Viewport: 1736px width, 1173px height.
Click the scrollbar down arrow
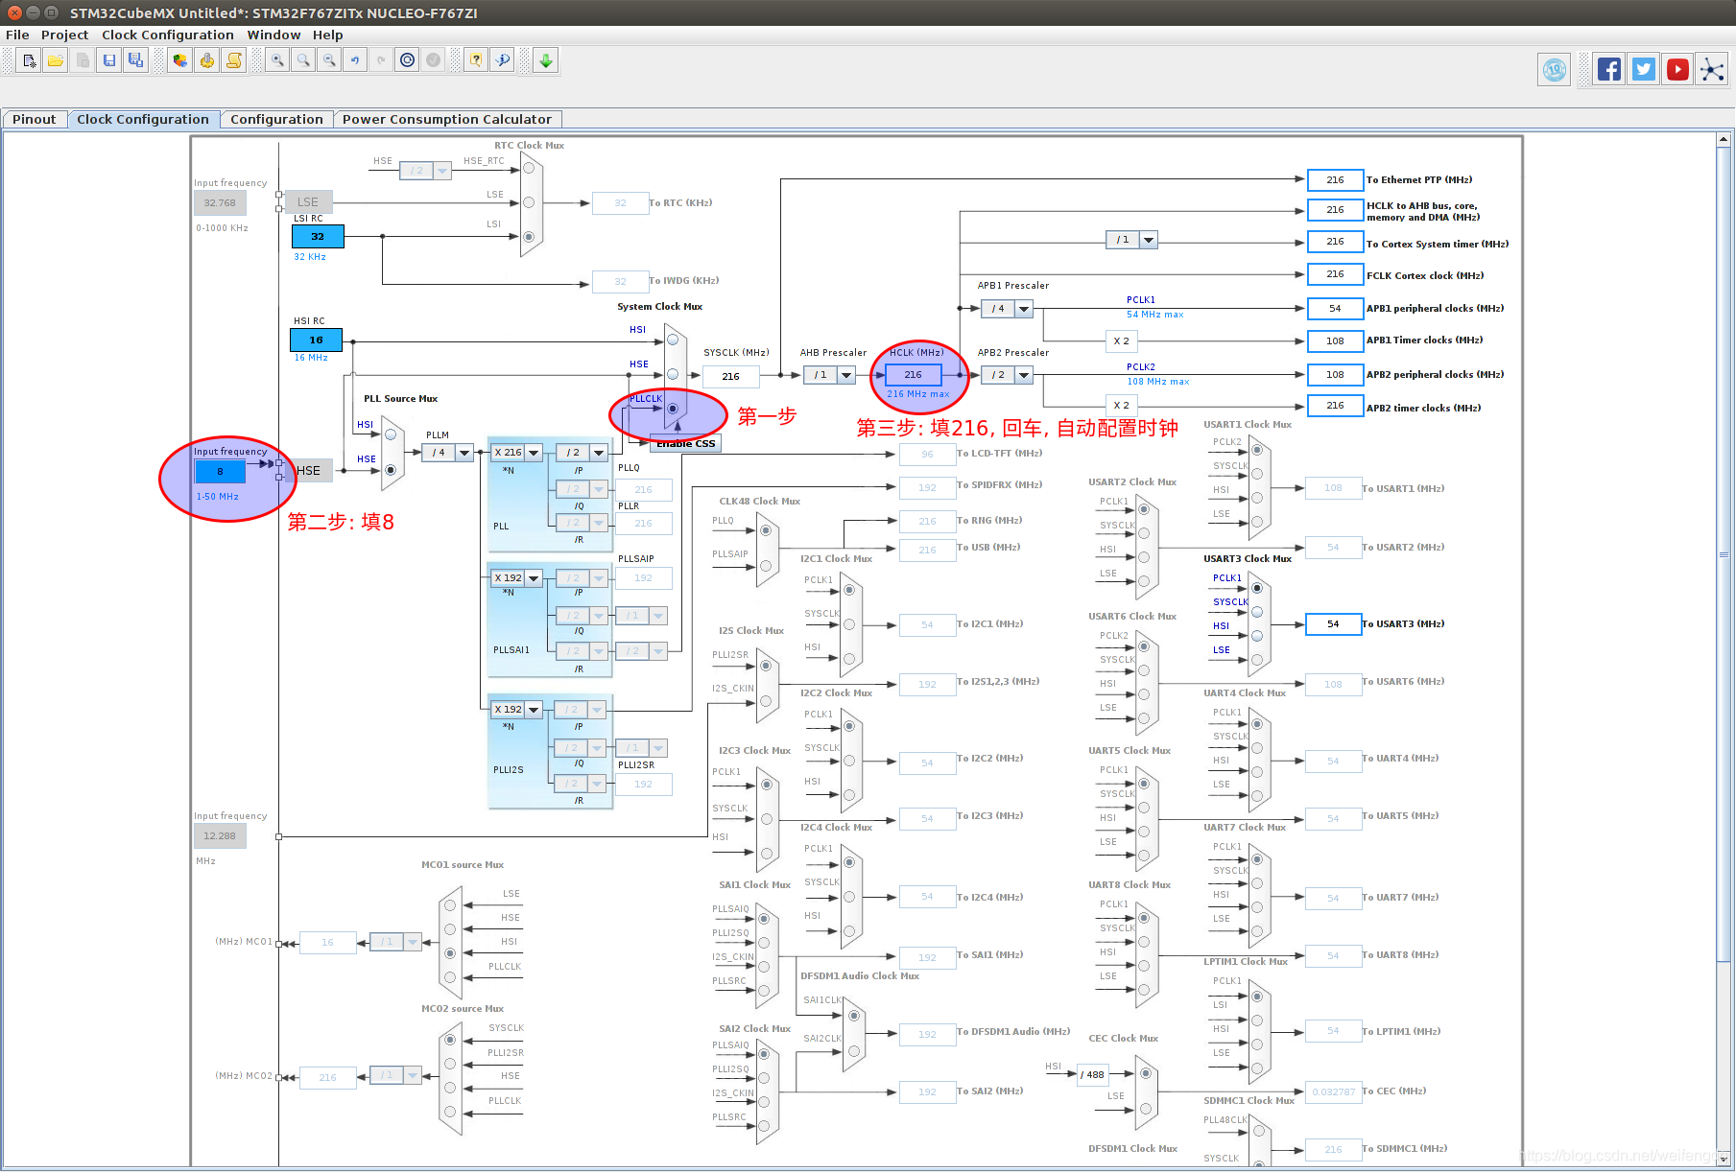tap(1724, 1159)
